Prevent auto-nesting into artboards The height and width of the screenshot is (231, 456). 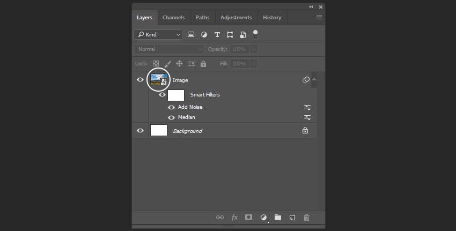click(x=192, y=64)
